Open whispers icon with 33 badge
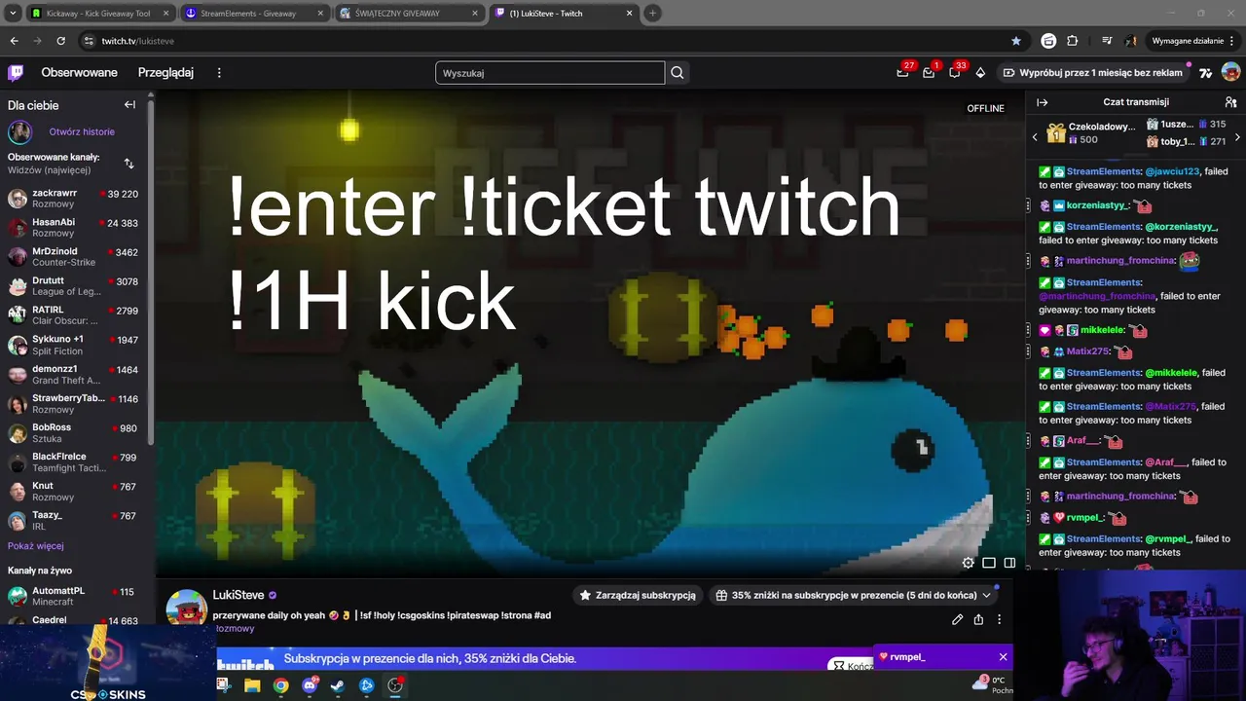 pos(955,73)
